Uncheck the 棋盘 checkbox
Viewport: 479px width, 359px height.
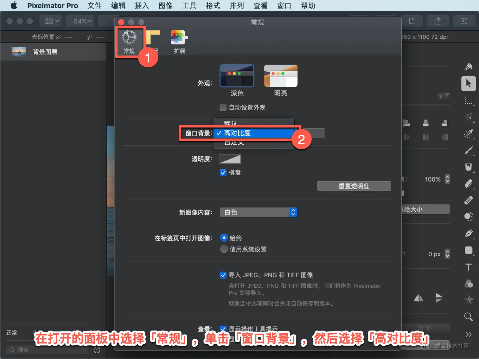[x=223, y=173]
